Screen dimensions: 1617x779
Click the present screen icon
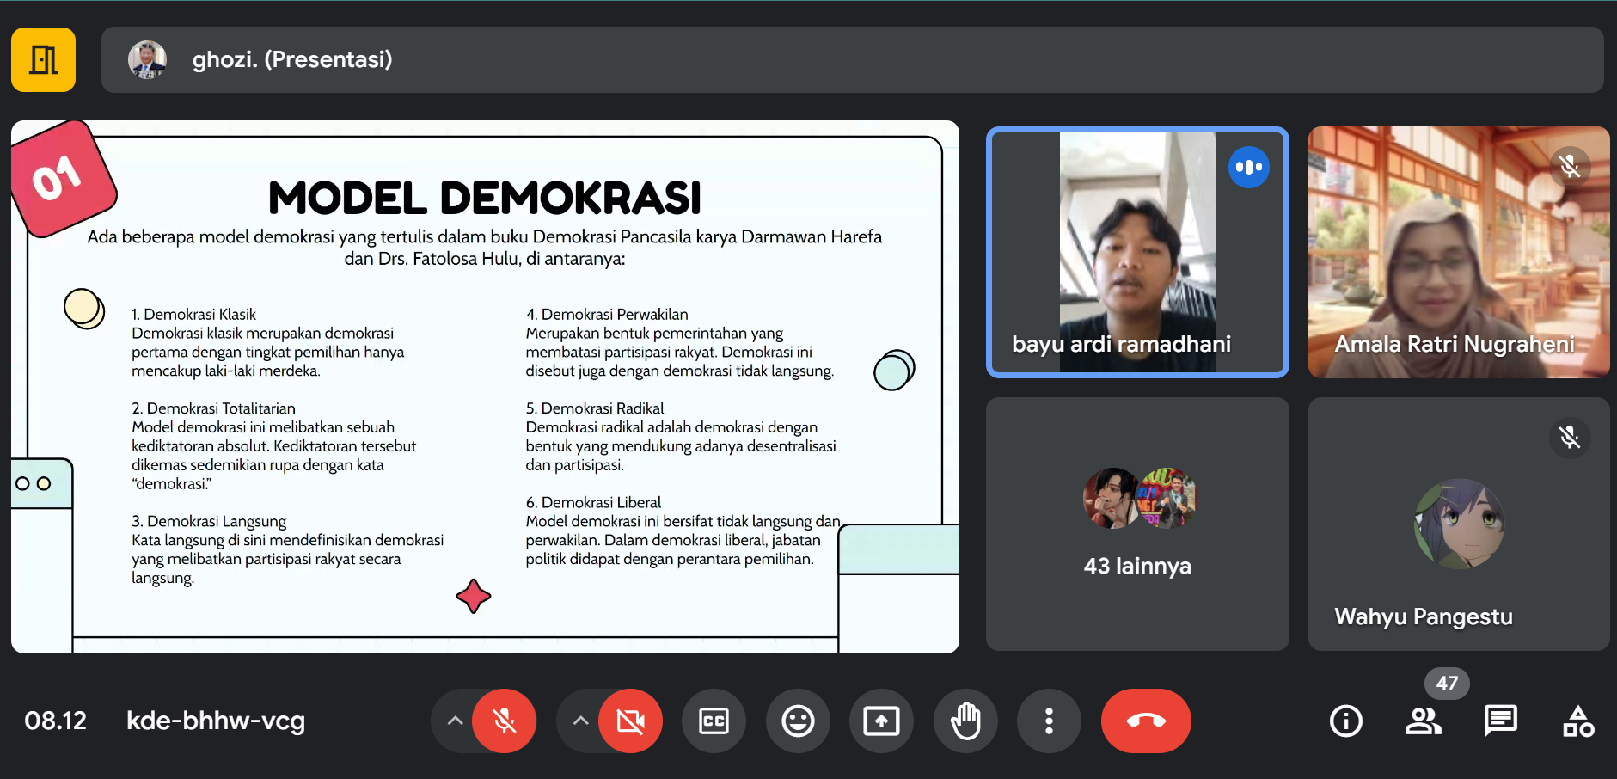coord(881,721)
